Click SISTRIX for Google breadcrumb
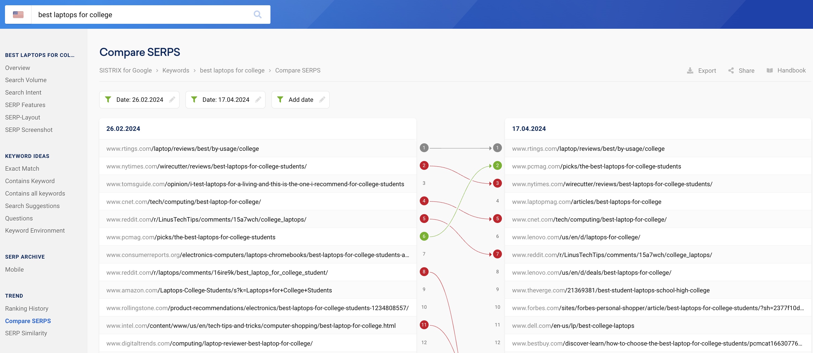This screenshot has height=353, width=813. click(x=126, y=71)
